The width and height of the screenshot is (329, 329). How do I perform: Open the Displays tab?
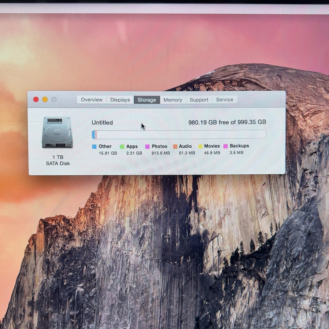(120, 100)
